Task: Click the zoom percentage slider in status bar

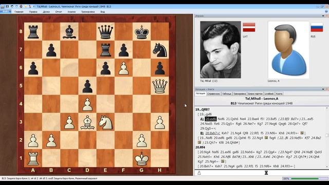Action: click(305, 179)
